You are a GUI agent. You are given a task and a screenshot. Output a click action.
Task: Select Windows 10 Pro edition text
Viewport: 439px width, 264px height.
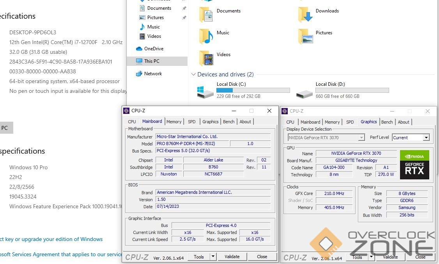[x=28, y=167]
